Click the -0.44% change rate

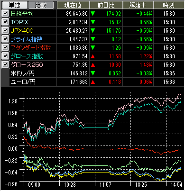[x=144, y=14]
